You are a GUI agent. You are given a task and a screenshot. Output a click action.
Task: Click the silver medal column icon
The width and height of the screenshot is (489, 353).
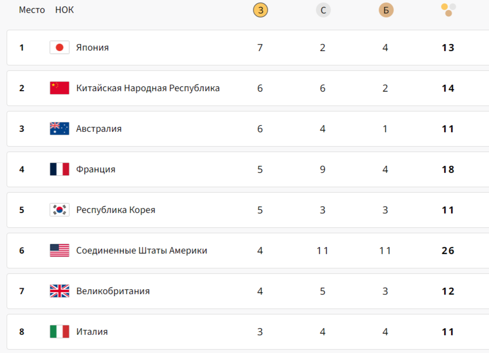(323, 10)
